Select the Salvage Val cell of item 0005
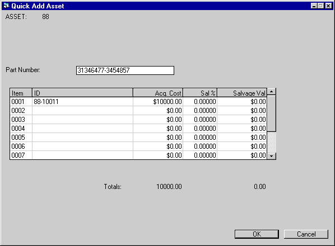 point(242,138)
